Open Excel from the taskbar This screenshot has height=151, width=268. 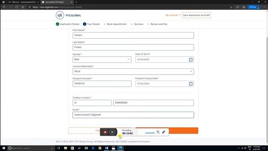point(86,148)
